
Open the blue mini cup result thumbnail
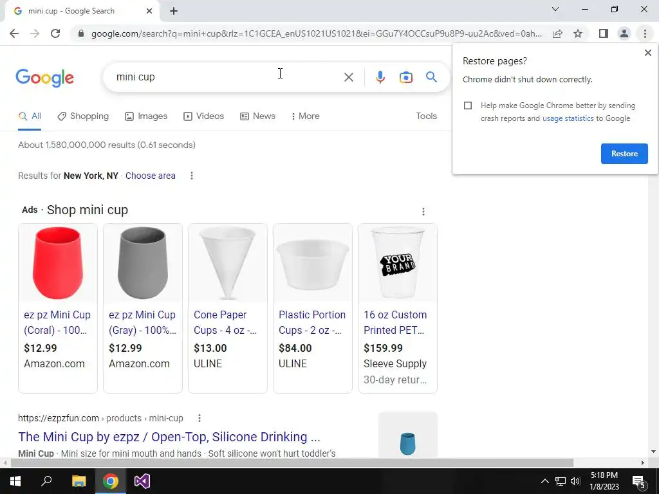(x=407, y=435)
